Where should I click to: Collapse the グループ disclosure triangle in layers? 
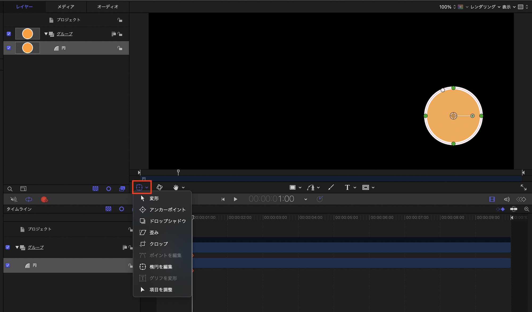point(46,34)
